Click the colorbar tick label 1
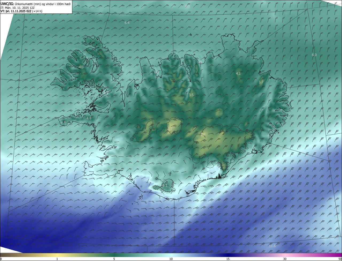 57,259
